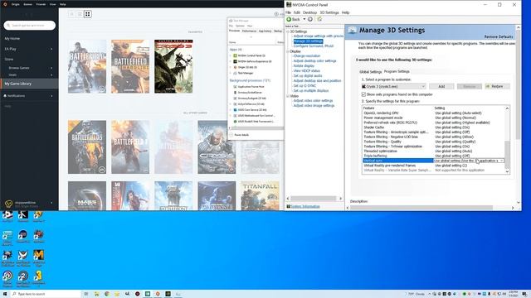The image size is (531, 298).
Task: Click the Restore button beside Remove
Action: point(497,86)
